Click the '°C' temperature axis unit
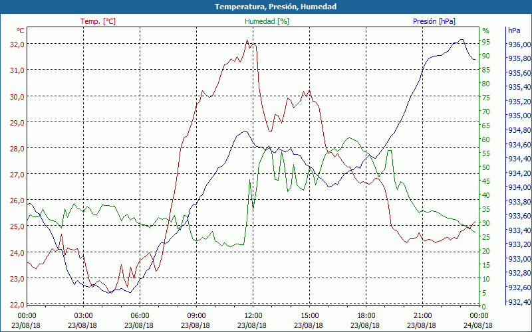Image resolution: width=532 pixels, height=332 pixels. (21, 31)
